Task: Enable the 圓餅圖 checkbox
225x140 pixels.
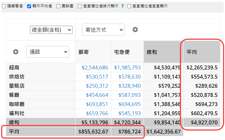Action: coord(58,6)
